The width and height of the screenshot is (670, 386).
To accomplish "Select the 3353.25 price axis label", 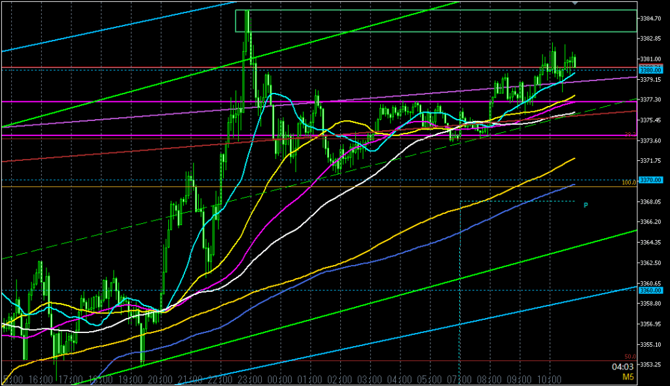I will 651,364.
